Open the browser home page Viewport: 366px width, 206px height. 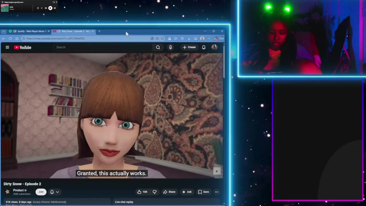coord(17,38)
